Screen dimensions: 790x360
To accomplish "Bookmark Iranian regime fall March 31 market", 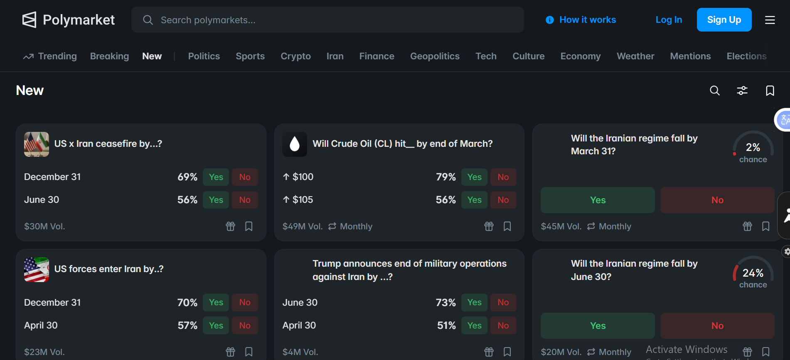I will coord(765,226).
